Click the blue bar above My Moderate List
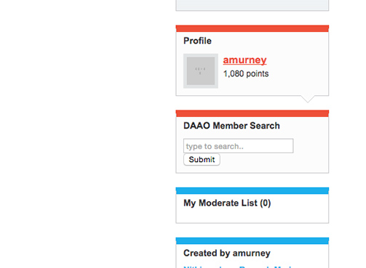The width and height of the screenshot is (366, 268). [252, 190]
